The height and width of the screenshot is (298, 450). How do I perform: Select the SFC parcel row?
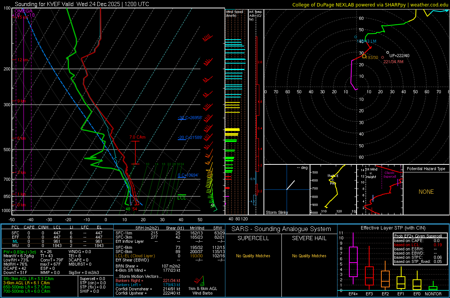click(57, 233)
